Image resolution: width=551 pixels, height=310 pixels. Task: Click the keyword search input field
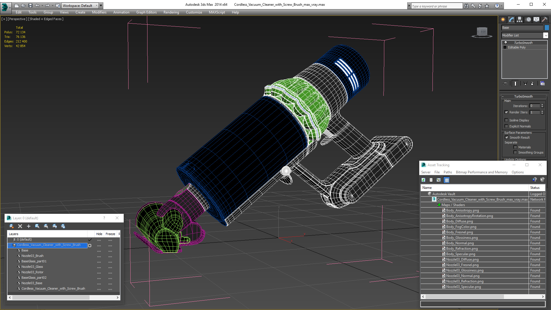pos(437,6)
